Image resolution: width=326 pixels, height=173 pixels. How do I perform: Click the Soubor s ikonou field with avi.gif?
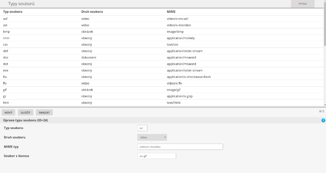point(156,156)
